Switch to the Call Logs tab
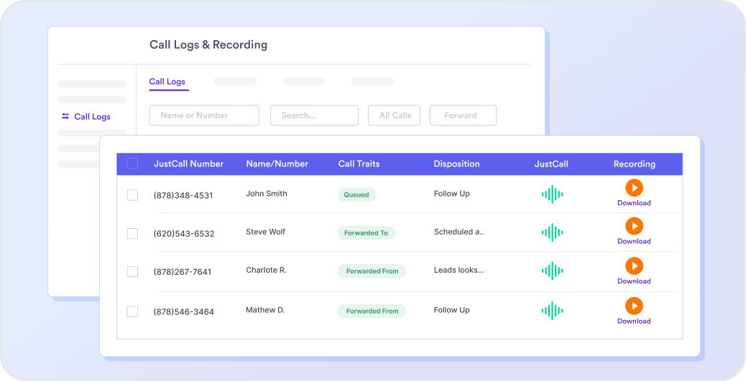This screenshot has height=381, width=746. [167, 82]
